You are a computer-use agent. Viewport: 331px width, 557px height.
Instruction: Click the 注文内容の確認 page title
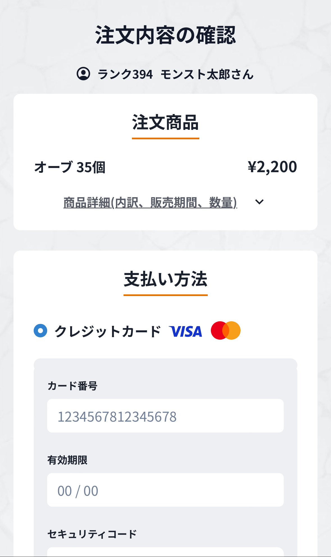165,35
